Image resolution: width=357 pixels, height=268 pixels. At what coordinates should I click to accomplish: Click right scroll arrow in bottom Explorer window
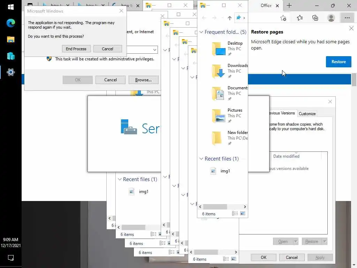236,252
